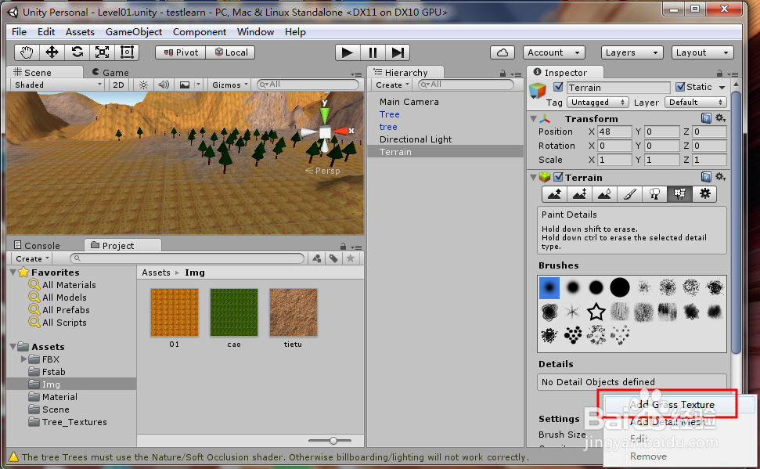
Task: Open the Account dropdown
Action: (553, 52)
